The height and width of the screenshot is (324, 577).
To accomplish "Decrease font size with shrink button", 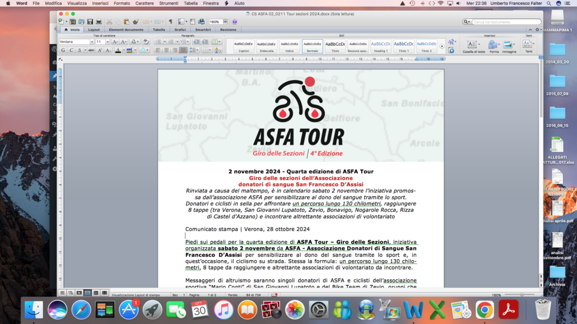I will click(124, 42).
